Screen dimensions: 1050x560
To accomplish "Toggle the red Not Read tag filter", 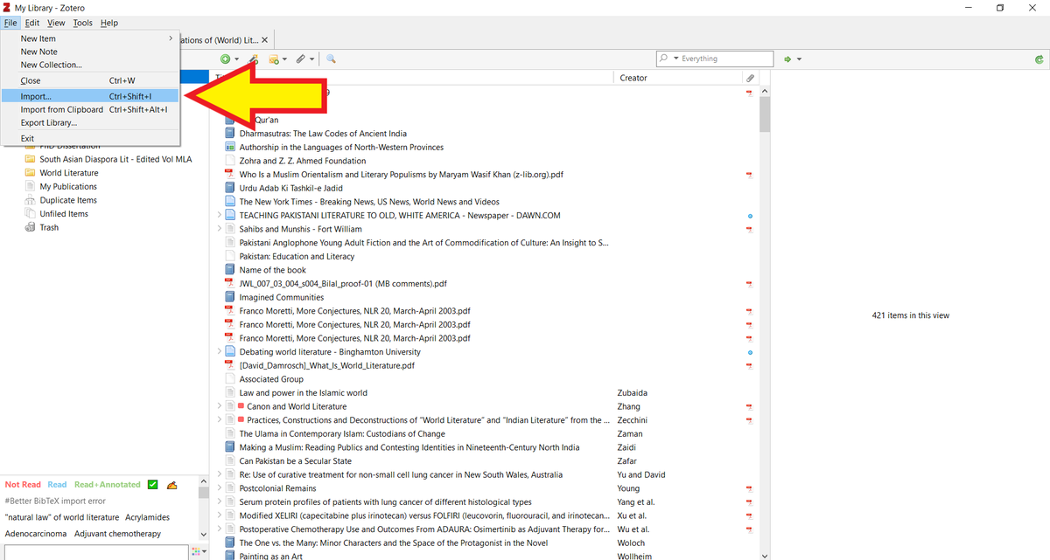I will coord(23,484).
